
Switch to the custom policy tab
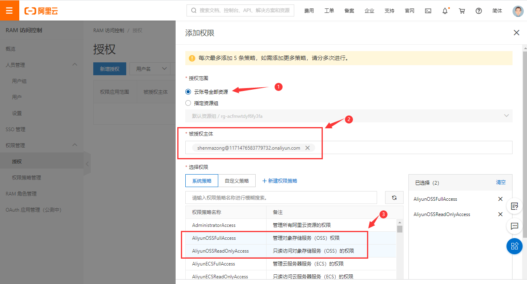(237, 181)
